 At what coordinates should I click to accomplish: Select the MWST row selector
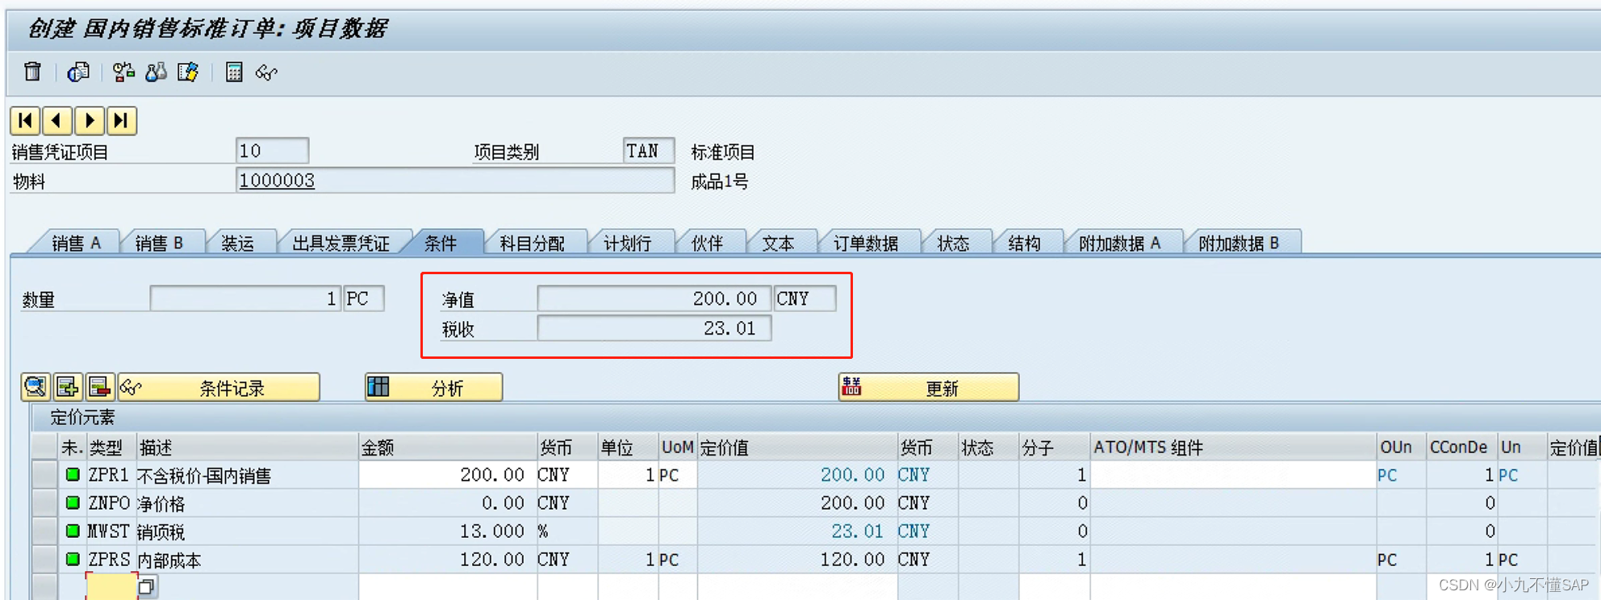tap(44, 531)
